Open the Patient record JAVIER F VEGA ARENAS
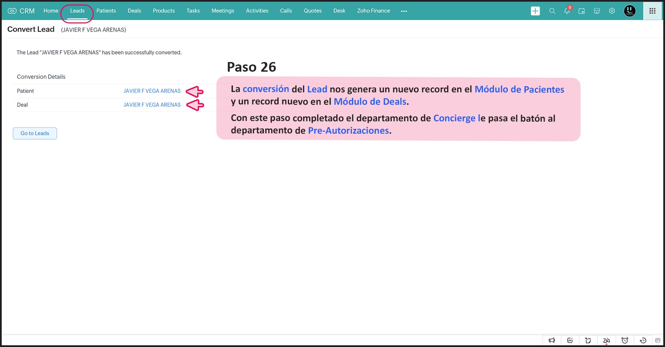665x347 pixels. 152,91
